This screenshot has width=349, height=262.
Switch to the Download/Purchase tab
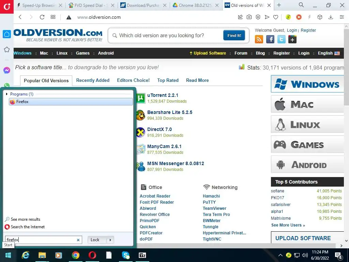point(143,5)
